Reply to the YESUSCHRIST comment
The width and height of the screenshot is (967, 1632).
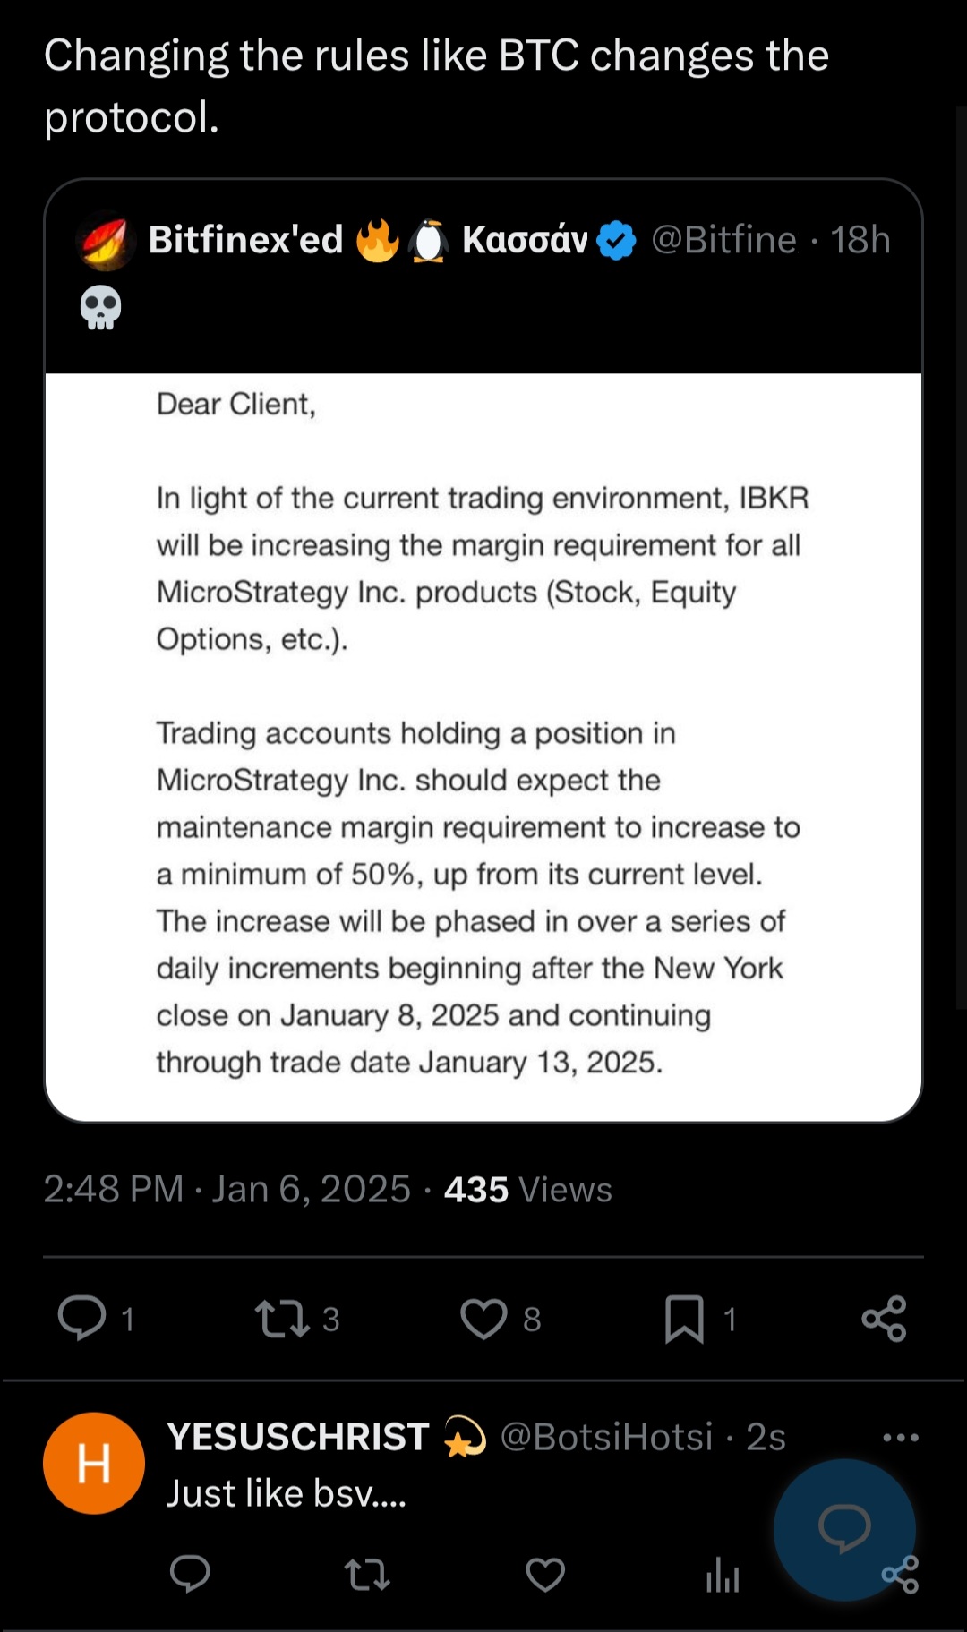click(x=190, y=1574)
